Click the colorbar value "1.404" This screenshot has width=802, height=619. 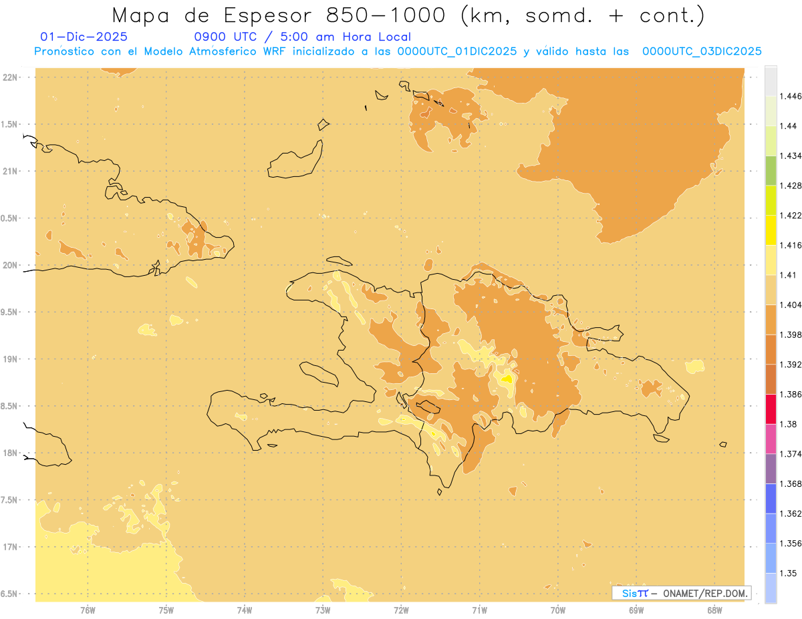[792, 304]
